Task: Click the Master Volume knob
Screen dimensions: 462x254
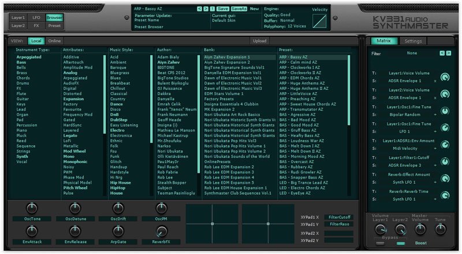Action: click(421, 229)
